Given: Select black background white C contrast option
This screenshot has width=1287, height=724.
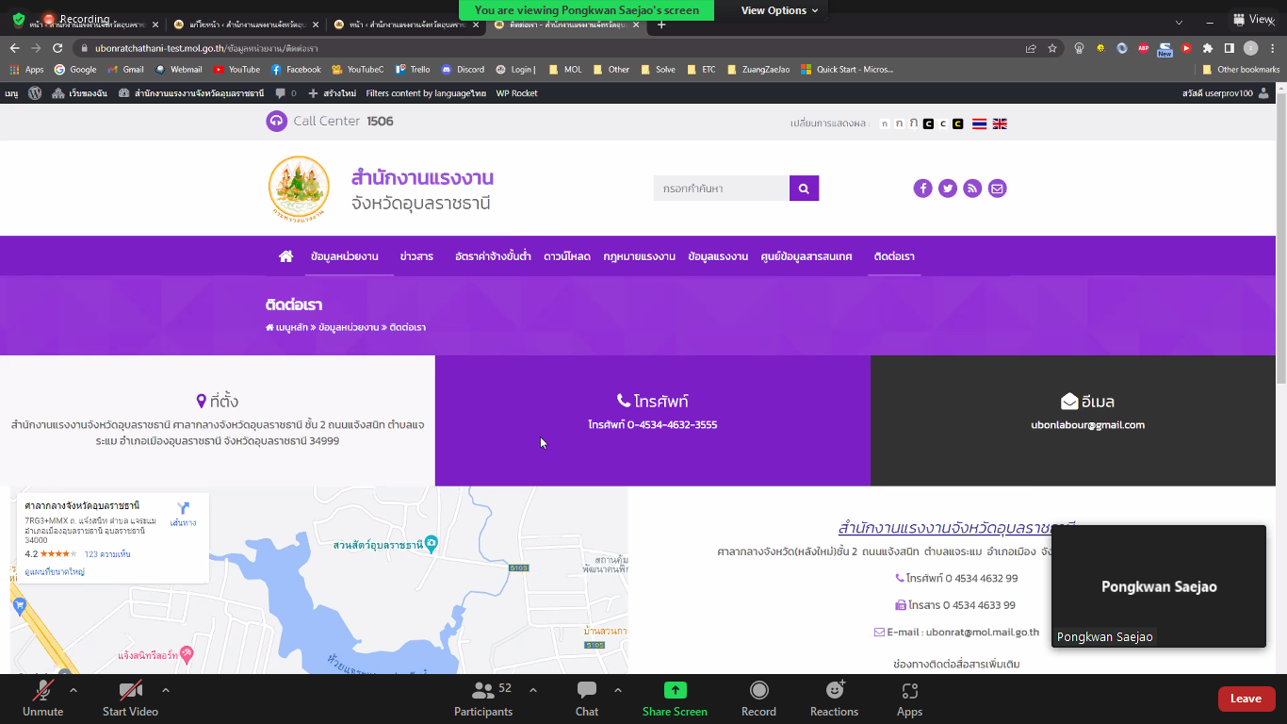Looking at the screenshot, I should 928,123.
